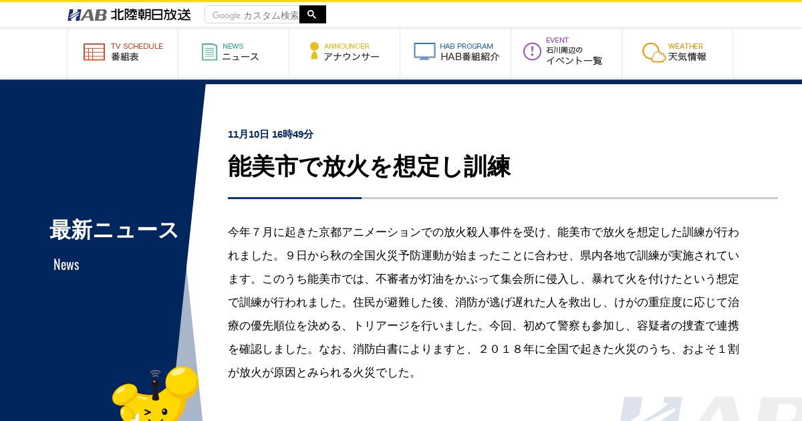Click the article body paragraph text
This screenshot has width=802, height=421.
pos(484,302)
